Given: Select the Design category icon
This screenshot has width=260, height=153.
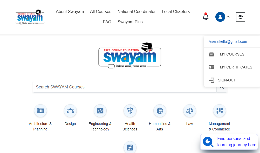Looking at the screenshot, I should pyautogui.click(x=70, y=111).
